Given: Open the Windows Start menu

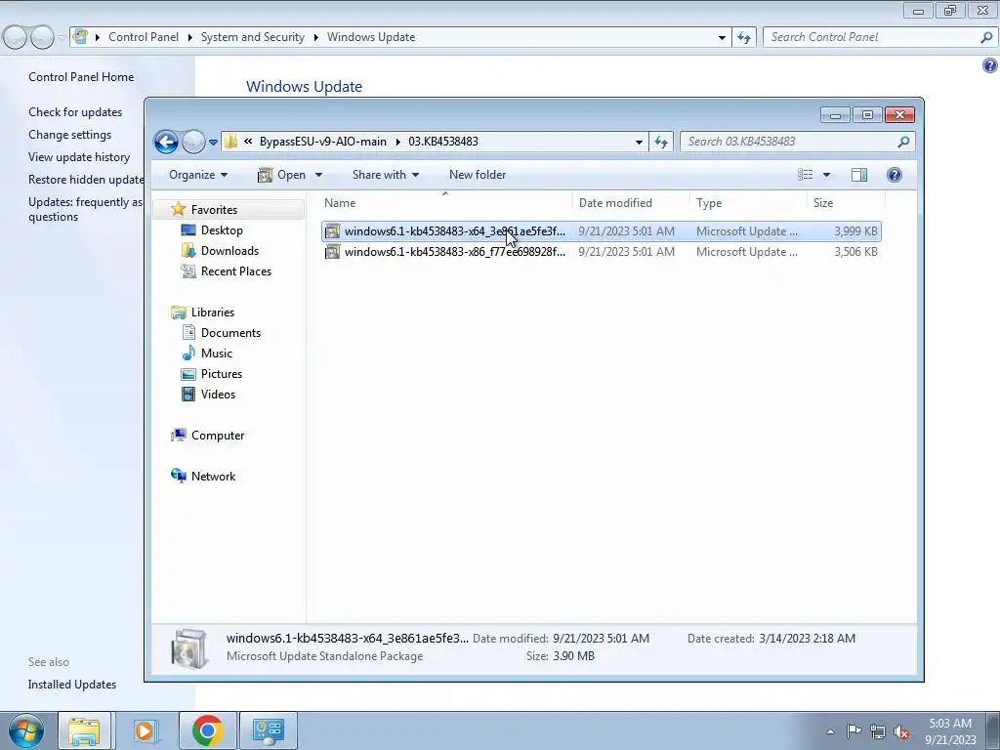Looking at the screenshot, I should (26, 730).
